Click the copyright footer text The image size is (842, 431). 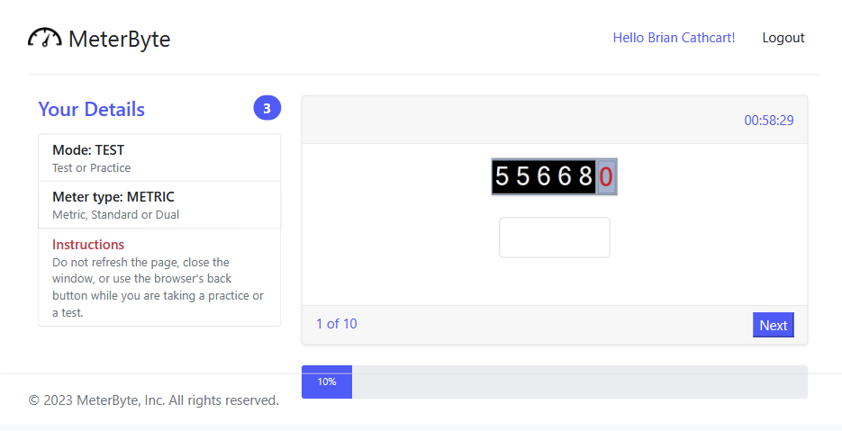tap(154, 400)
